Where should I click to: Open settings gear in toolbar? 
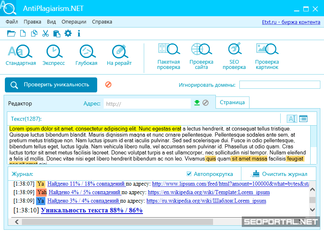point(68,34)
